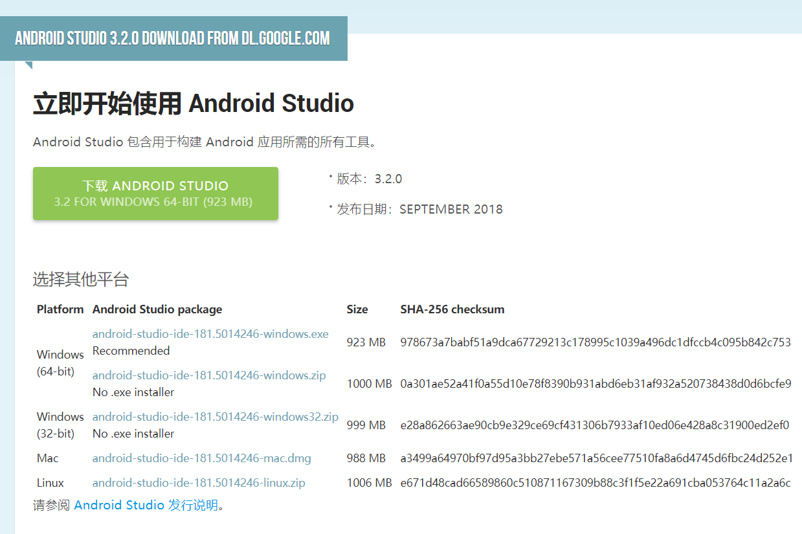The height and width of the screenshot is (534, 802).
Task: Click the description sentence about 所需的所有工具
Action: (205, 142)
